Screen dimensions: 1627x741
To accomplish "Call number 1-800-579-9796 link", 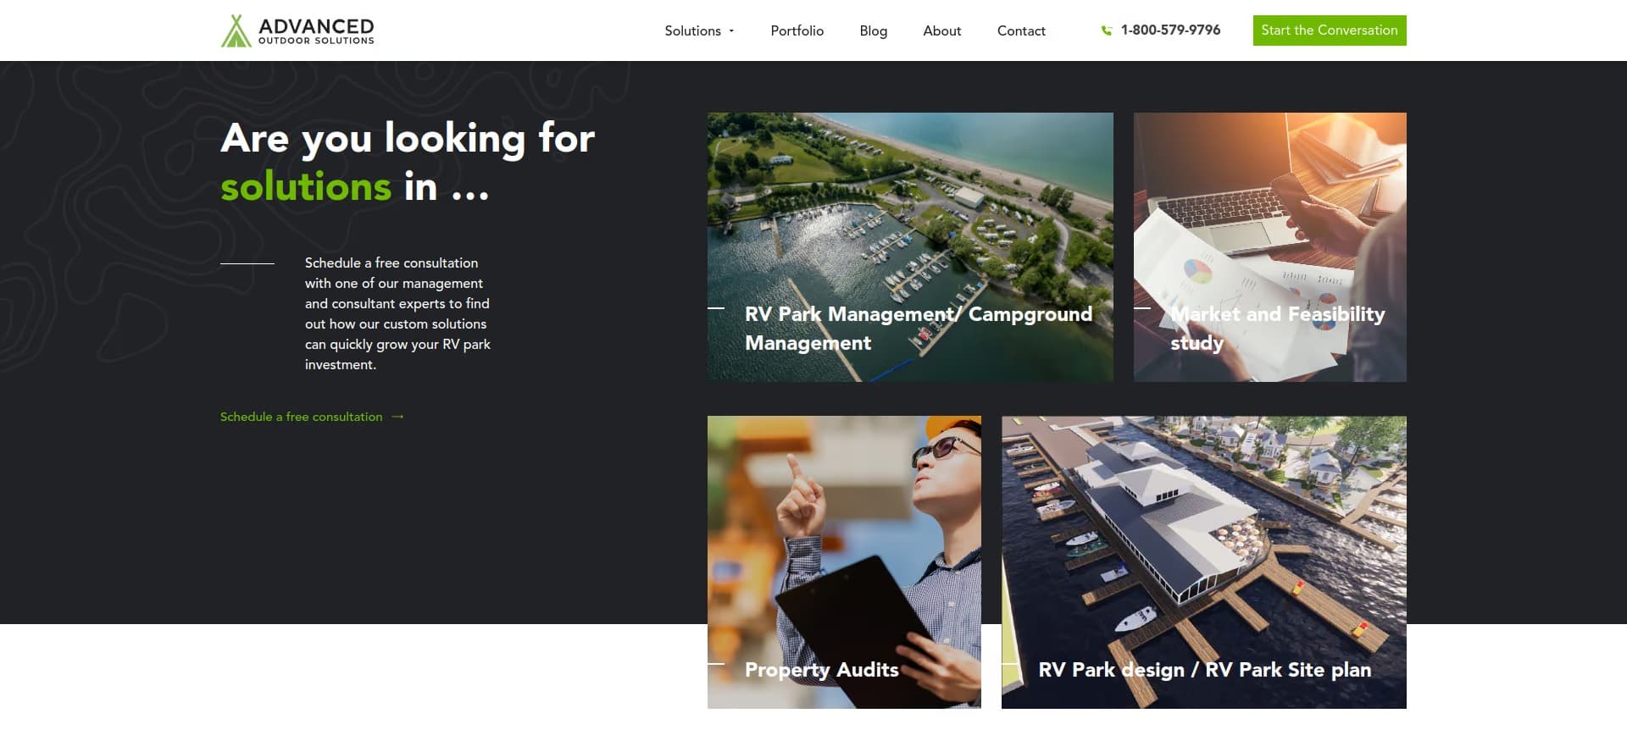I will point(1170,30).
